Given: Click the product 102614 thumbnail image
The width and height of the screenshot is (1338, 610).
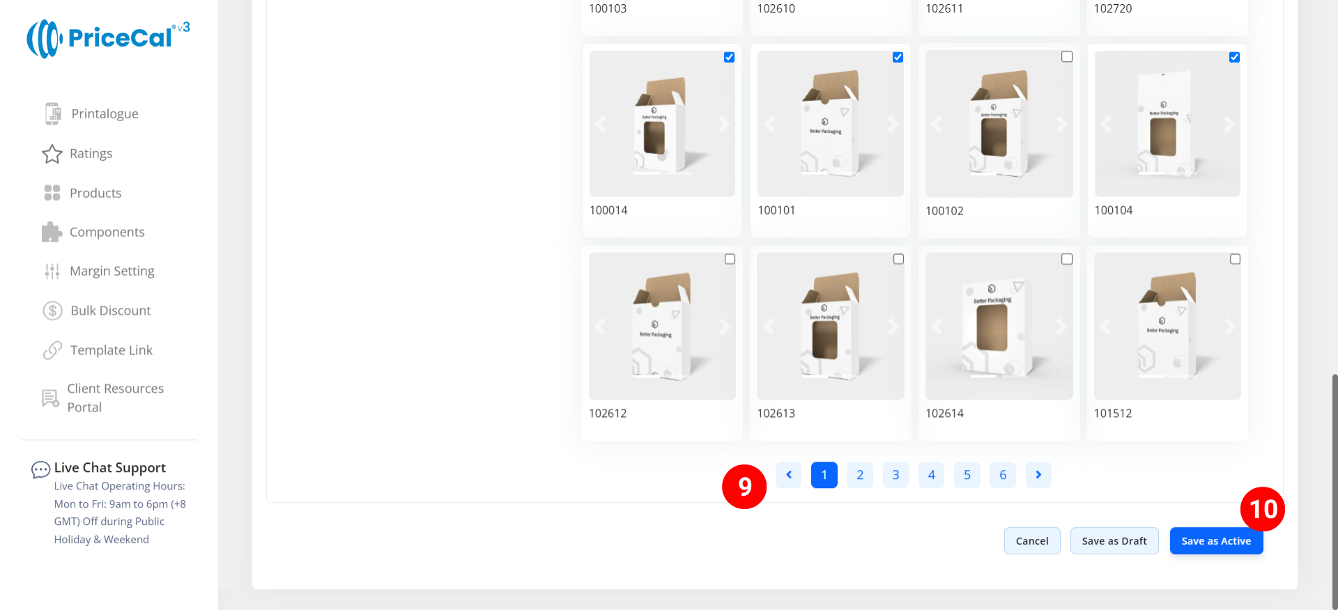Looking at the screenshot, I should (x=998, y=326).
